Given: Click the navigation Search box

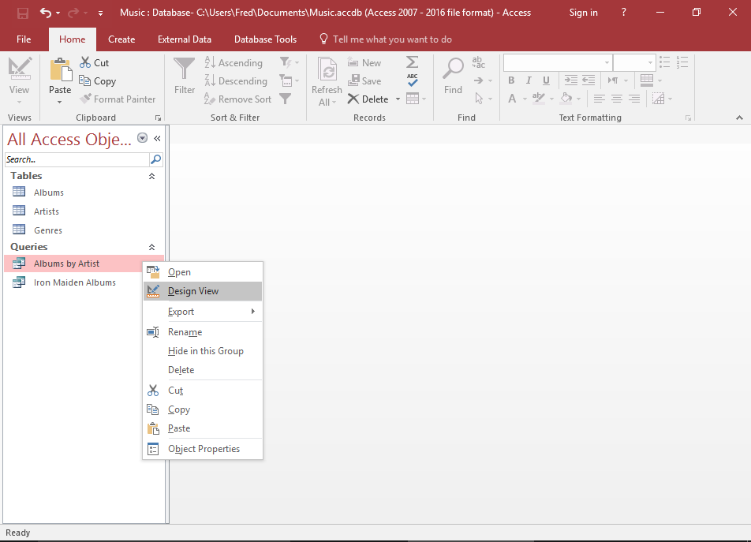Looking at the screenshot, I should point(77,159).
